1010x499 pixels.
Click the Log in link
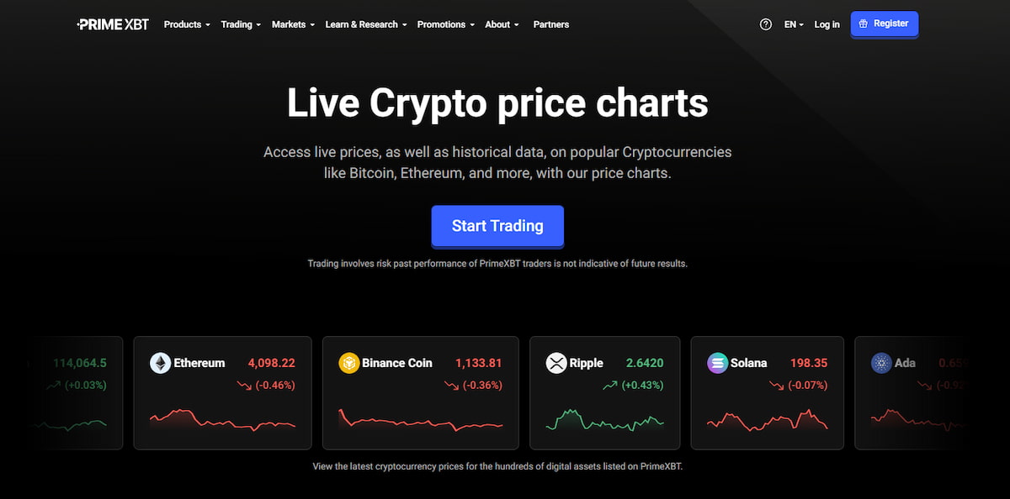[x=827, y=24]
